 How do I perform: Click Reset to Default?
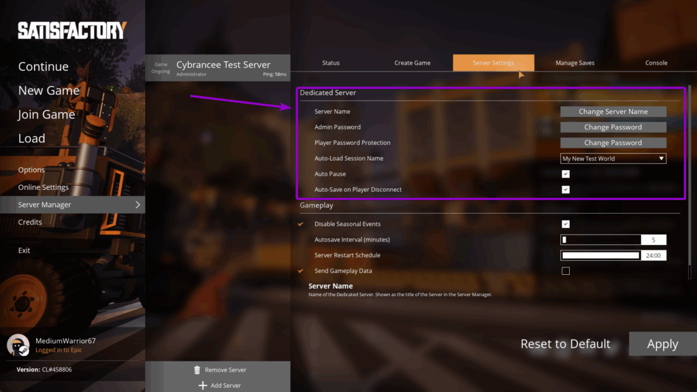[x=565, y=344]
